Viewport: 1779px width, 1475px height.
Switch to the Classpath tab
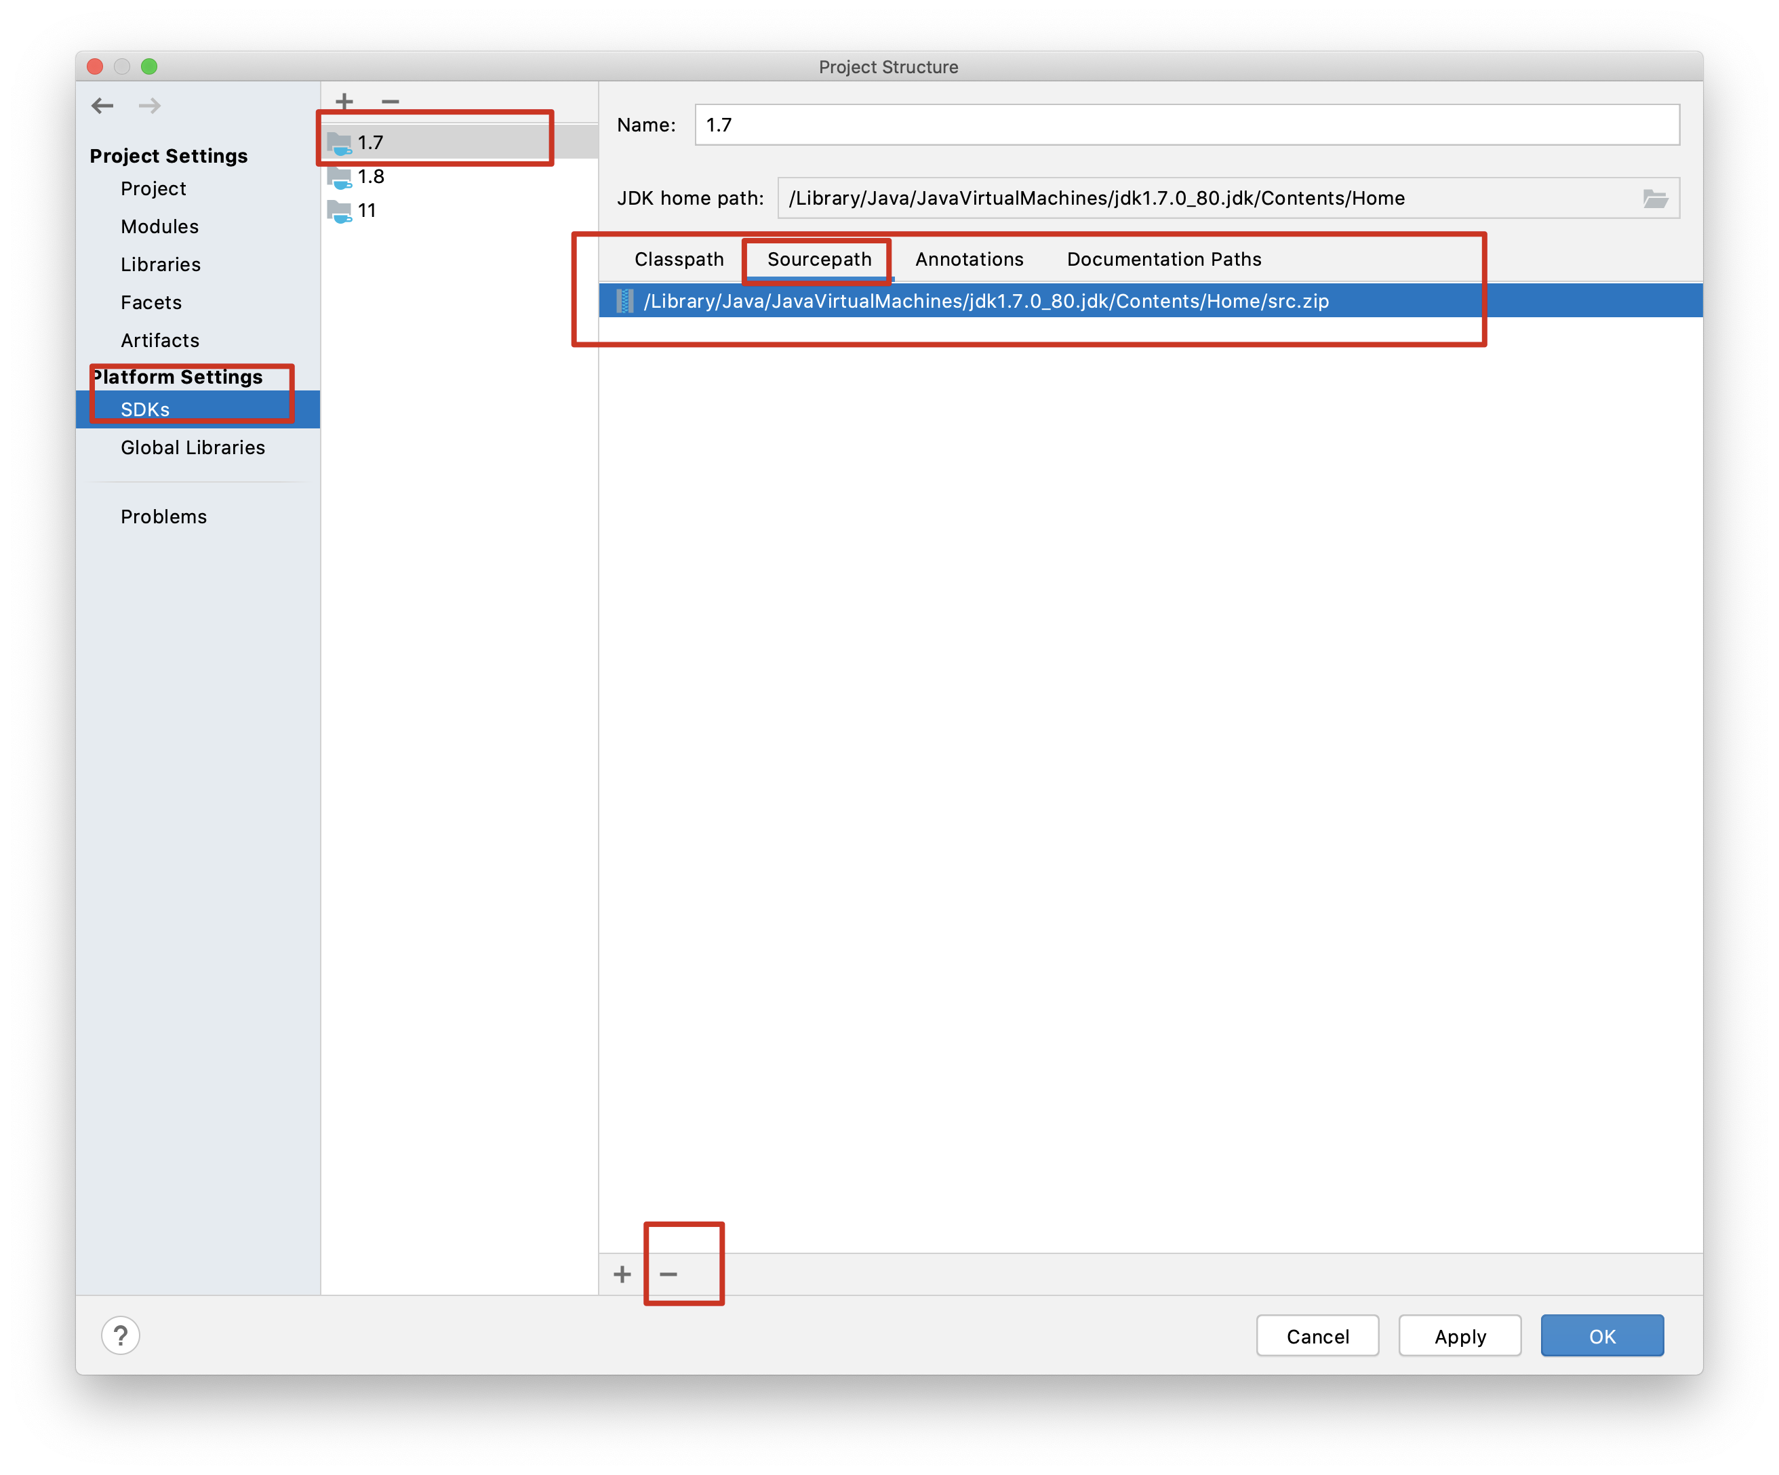[679, 259]
